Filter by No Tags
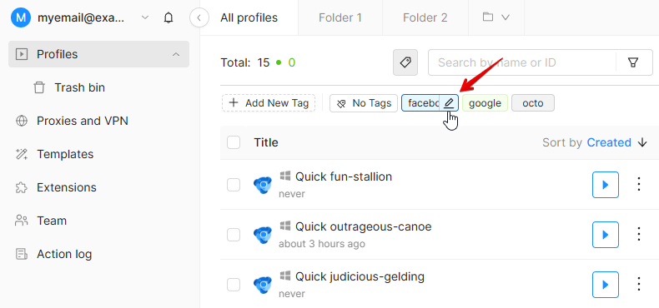Image resolution: width=659 pixels, height=308 pixels. [x=364, y=103]
